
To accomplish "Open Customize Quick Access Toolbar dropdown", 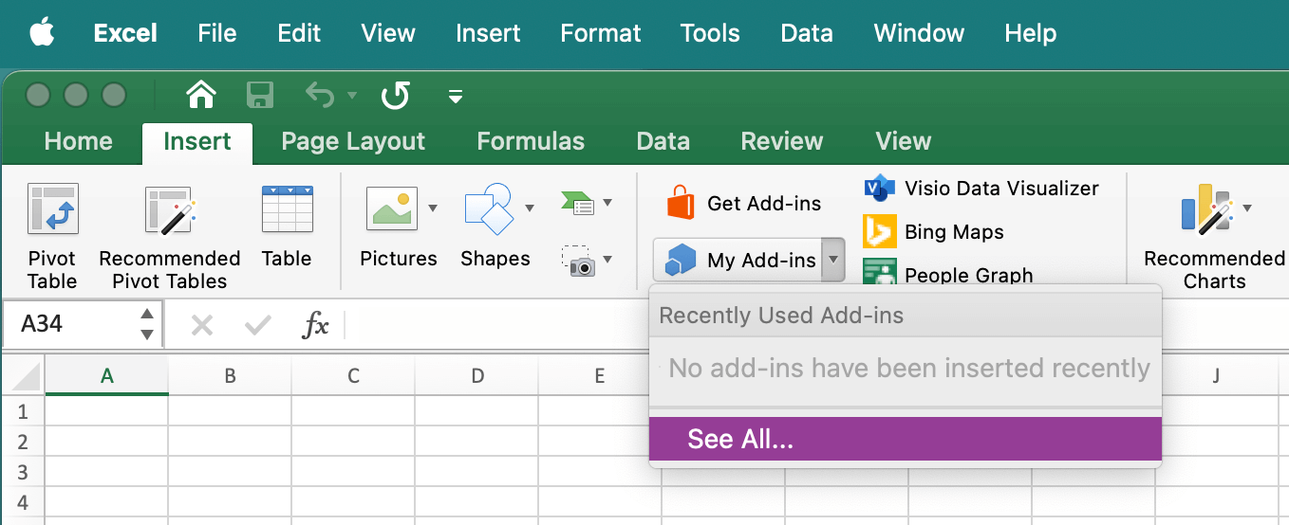I will [x=456, y=96].
